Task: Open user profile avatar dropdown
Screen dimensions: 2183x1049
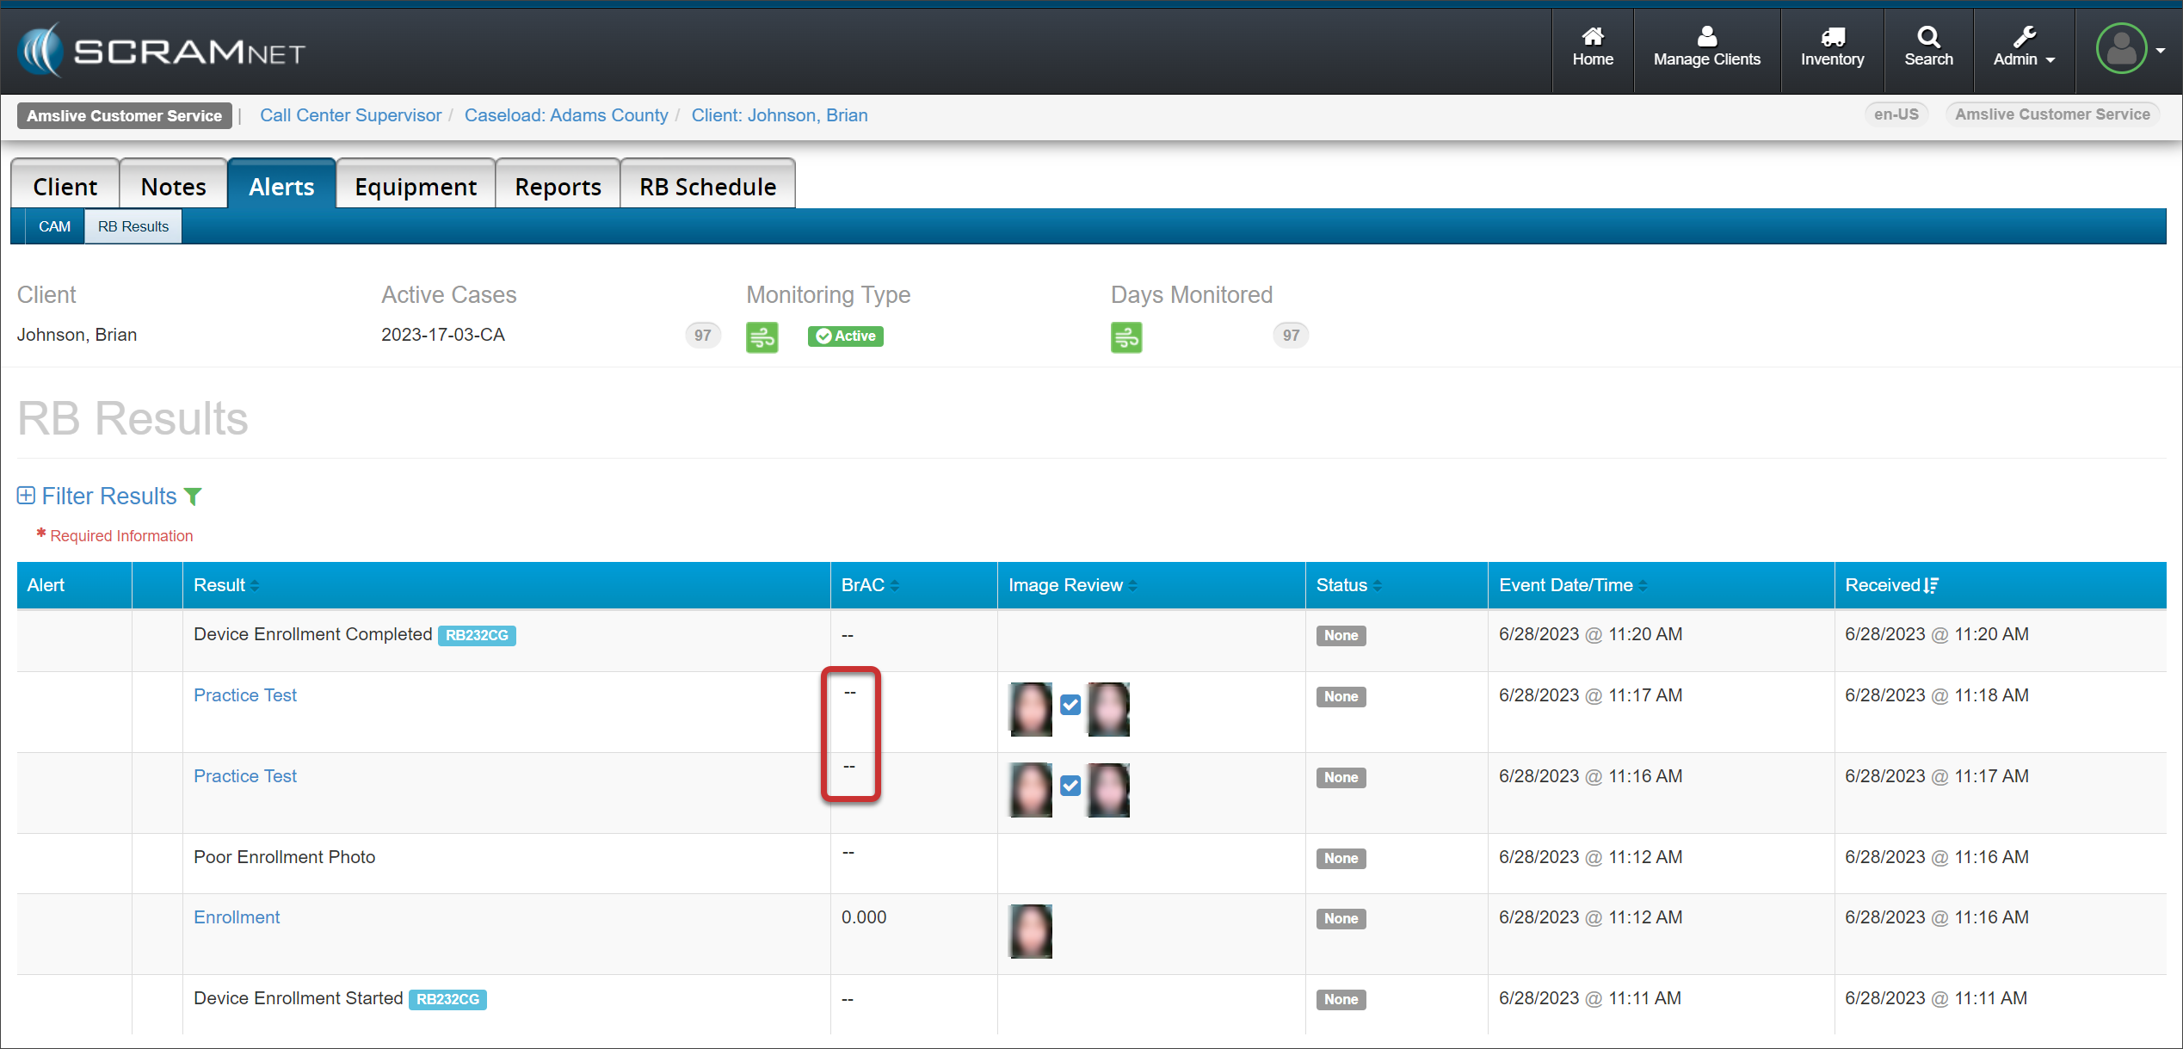Action: point(2130,49)
